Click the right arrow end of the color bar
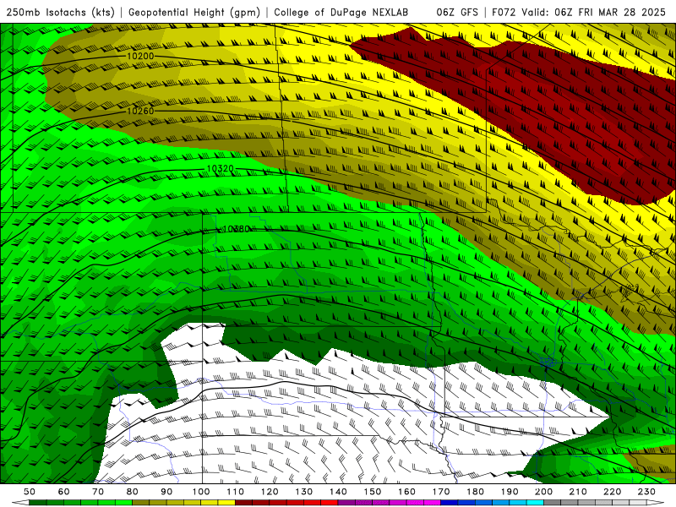This screenshot has width=676, height=507. (656, 503)
